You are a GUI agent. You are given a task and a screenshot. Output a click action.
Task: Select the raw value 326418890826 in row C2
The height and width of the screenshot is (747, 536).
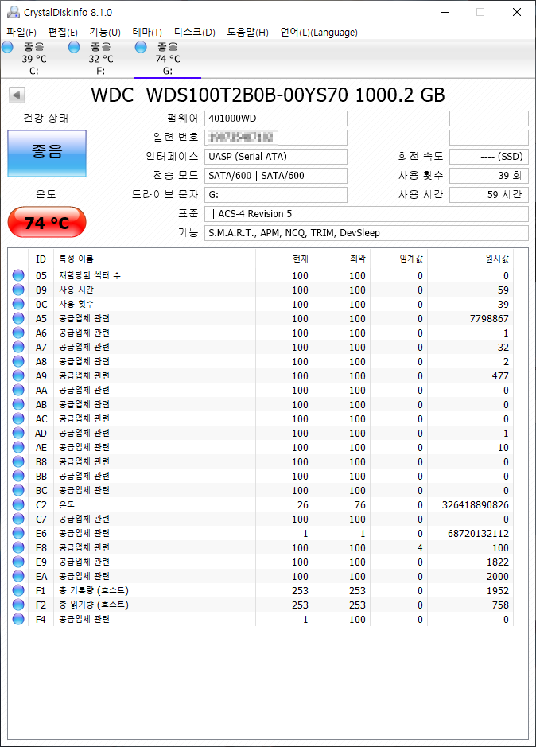476,504
